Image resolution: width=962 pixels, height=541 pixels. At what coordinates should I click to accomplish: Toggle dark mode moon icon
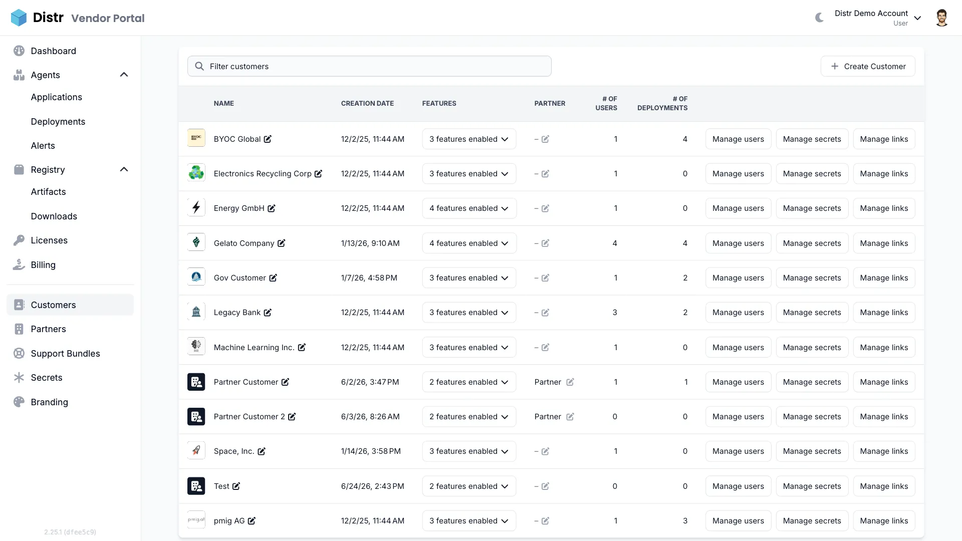coord(819,18)
